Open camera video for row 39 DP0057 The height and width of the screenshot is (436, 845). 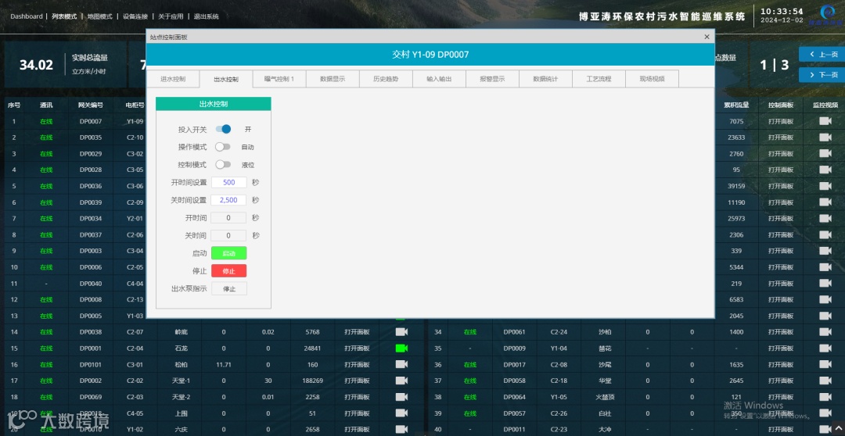pos(825,413)
